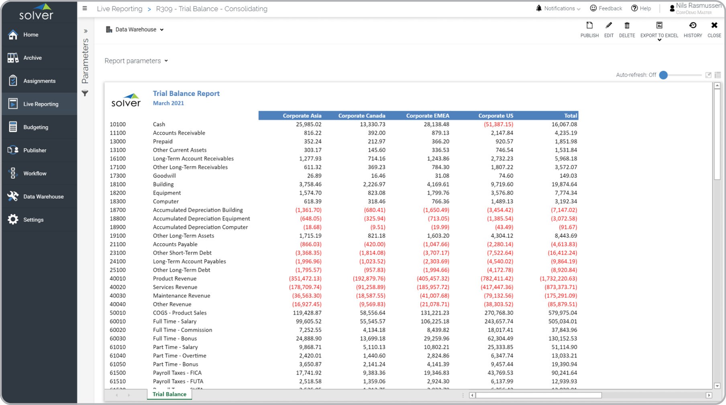Click the Edit pencil icon
This screenshot has height=405, width=726.
[x=609, y=26]
